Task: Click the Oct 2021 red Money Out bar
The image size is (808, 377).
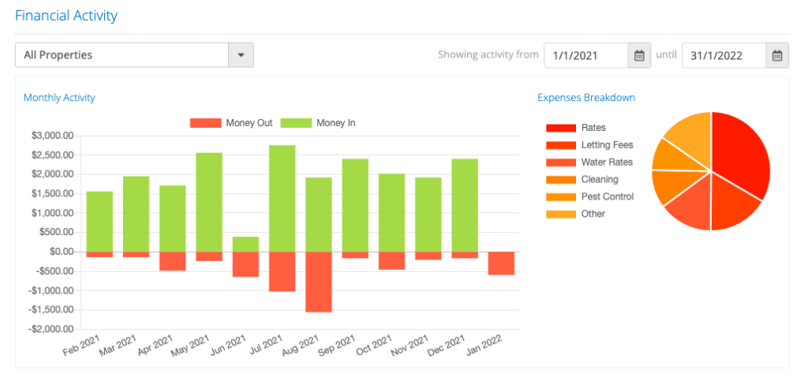Action: tap(391, 260)
